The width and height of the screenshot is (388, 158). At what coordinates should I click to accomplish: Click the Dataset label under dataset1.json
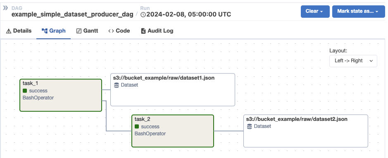[129, 85]
